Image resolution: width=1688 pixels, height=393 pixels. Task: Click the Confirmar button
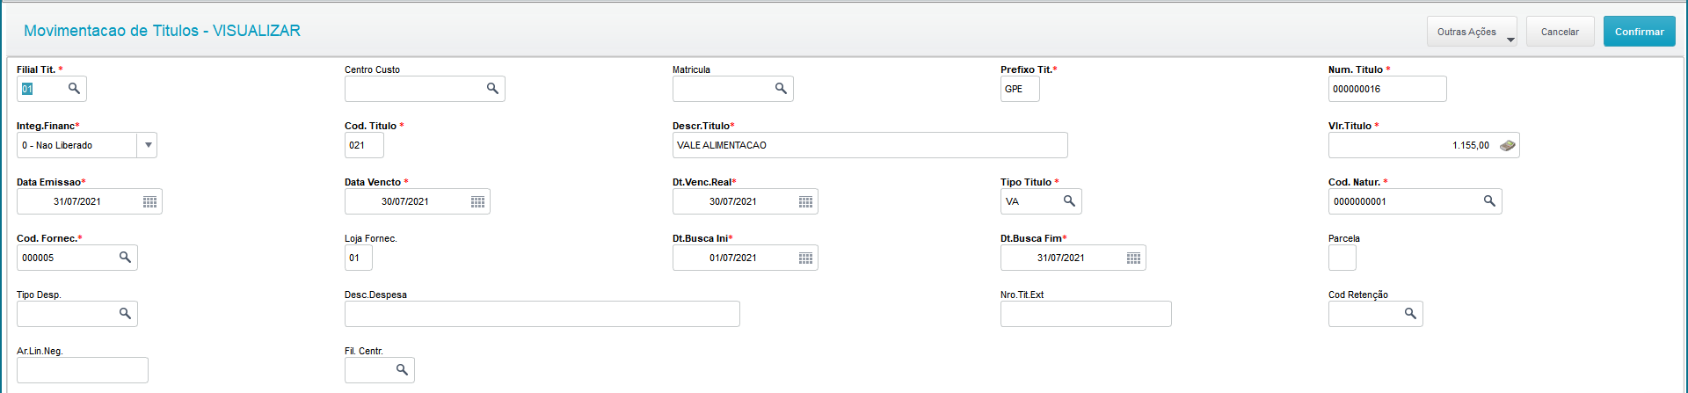point(1639,32)
